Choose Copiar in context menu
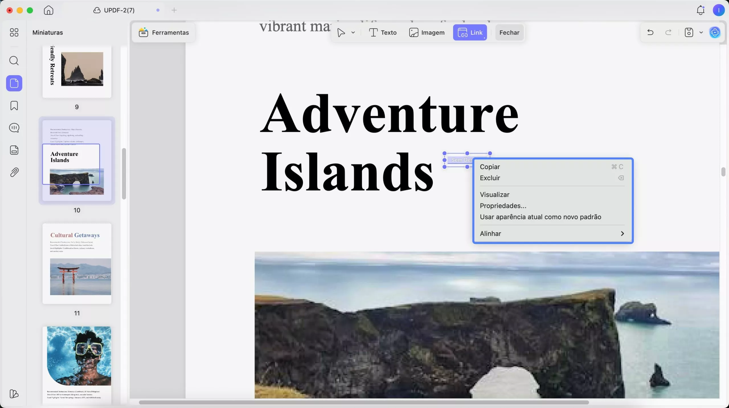Image resolution: width=729 pixels, height=408 pixels. (552, 167)
